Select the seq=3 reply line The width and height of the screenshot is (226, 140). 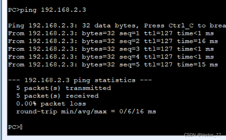click(x=111, y=49)
